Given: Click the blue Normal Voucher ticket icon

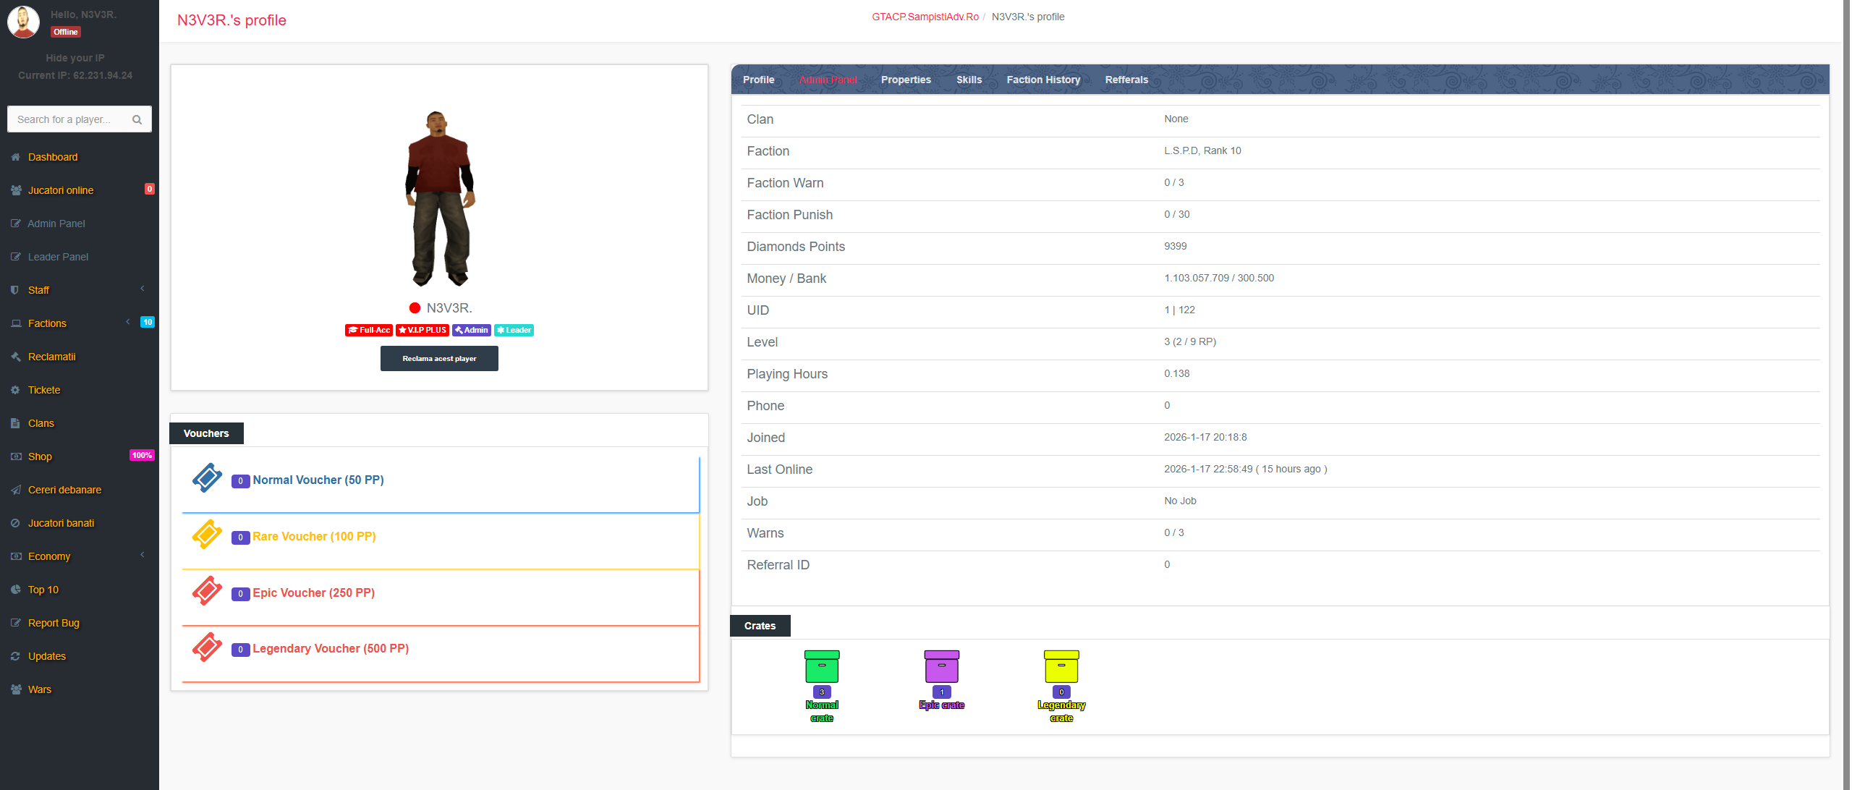Looking at the screenshot, I should 207,478.
